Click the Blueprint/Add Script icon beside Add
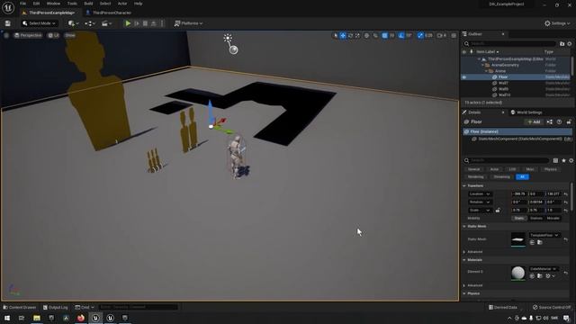This screenshot has width=576, height=324. click(x=550, y=122)
